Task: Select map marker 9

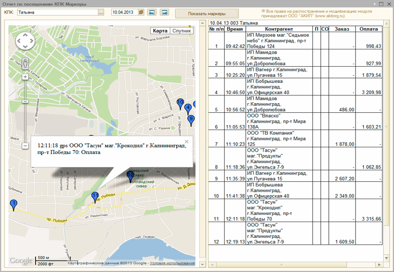Action: point(191,120)
